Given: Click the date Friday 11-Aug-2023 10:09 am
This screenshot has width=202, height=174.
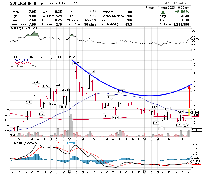Looking at the screenshot, I should point(167,8).
